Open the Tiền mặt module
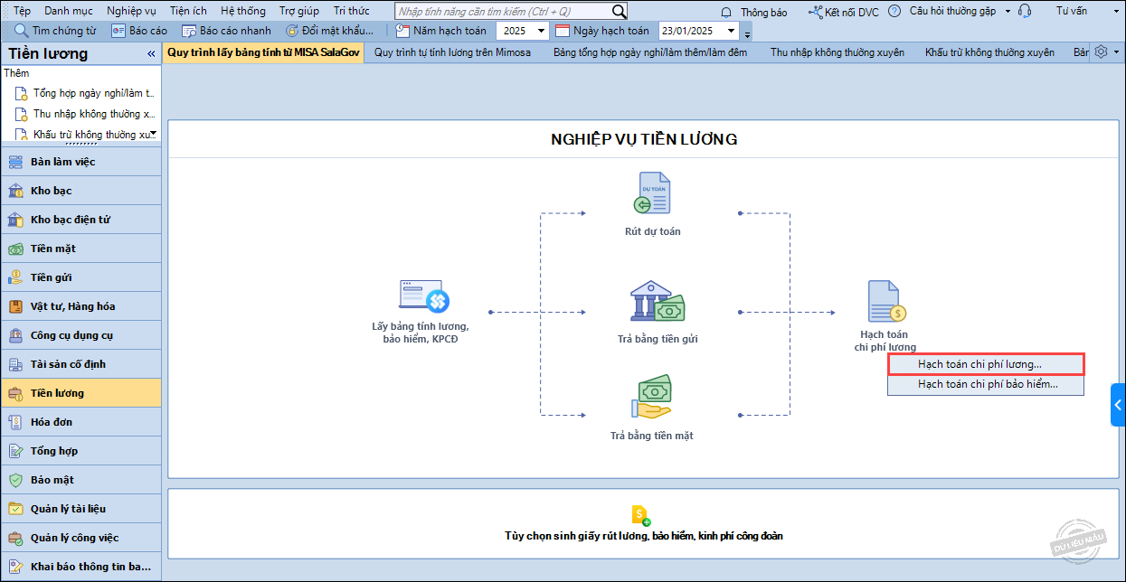Viewport: 1126px width, 582px height. point(80,249)
